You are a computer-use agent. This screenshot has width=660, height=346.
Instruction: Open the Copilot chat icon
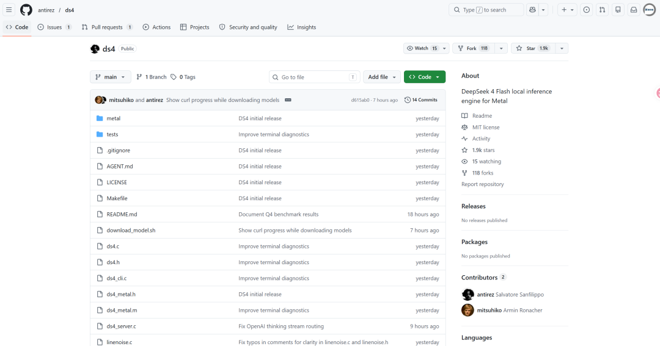(x=532, y=10)
